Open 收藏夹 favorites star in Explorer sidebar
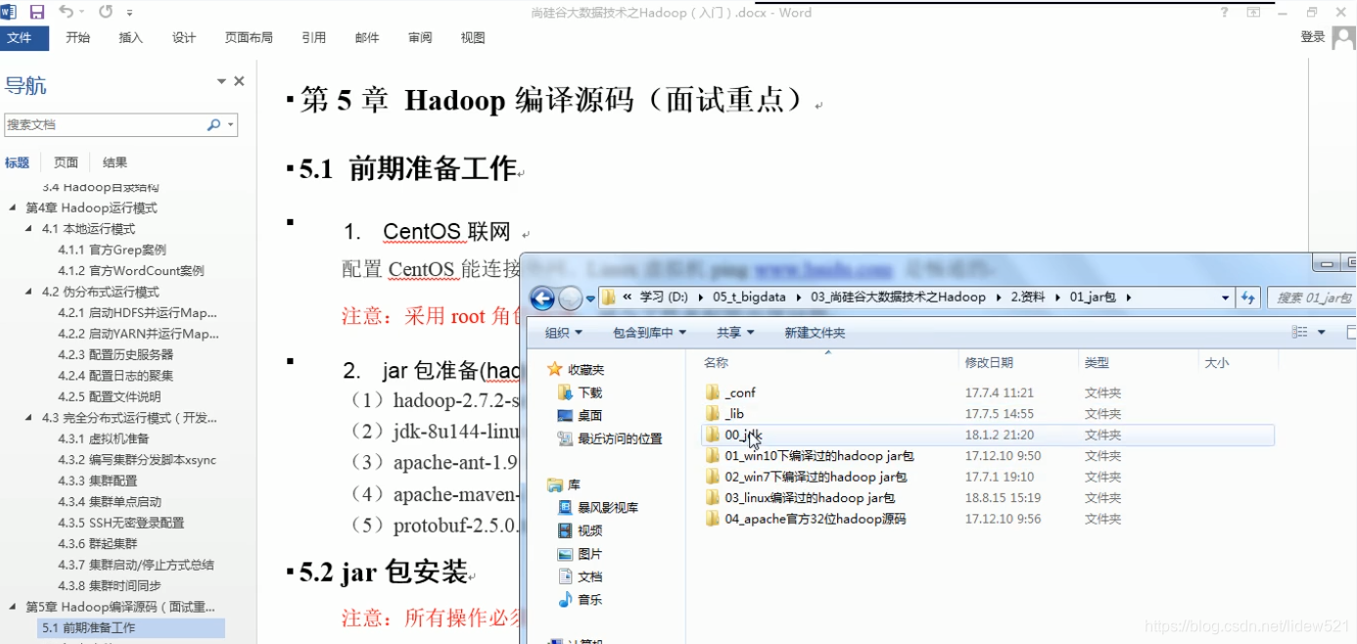 point(555,369)
